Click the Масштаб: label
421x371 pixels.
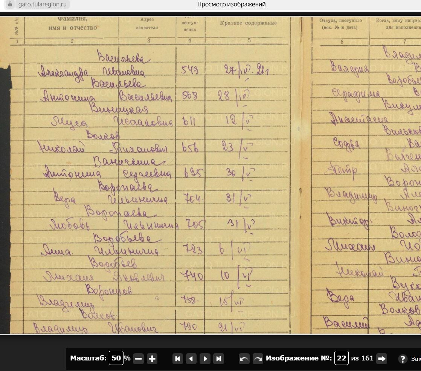88,358
